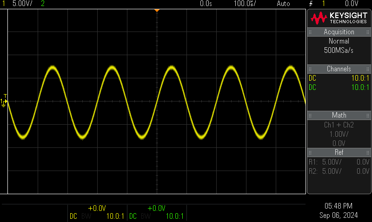372x222 pixels.
Task: Open the Acquisition panel header
Action: (339, 32)
